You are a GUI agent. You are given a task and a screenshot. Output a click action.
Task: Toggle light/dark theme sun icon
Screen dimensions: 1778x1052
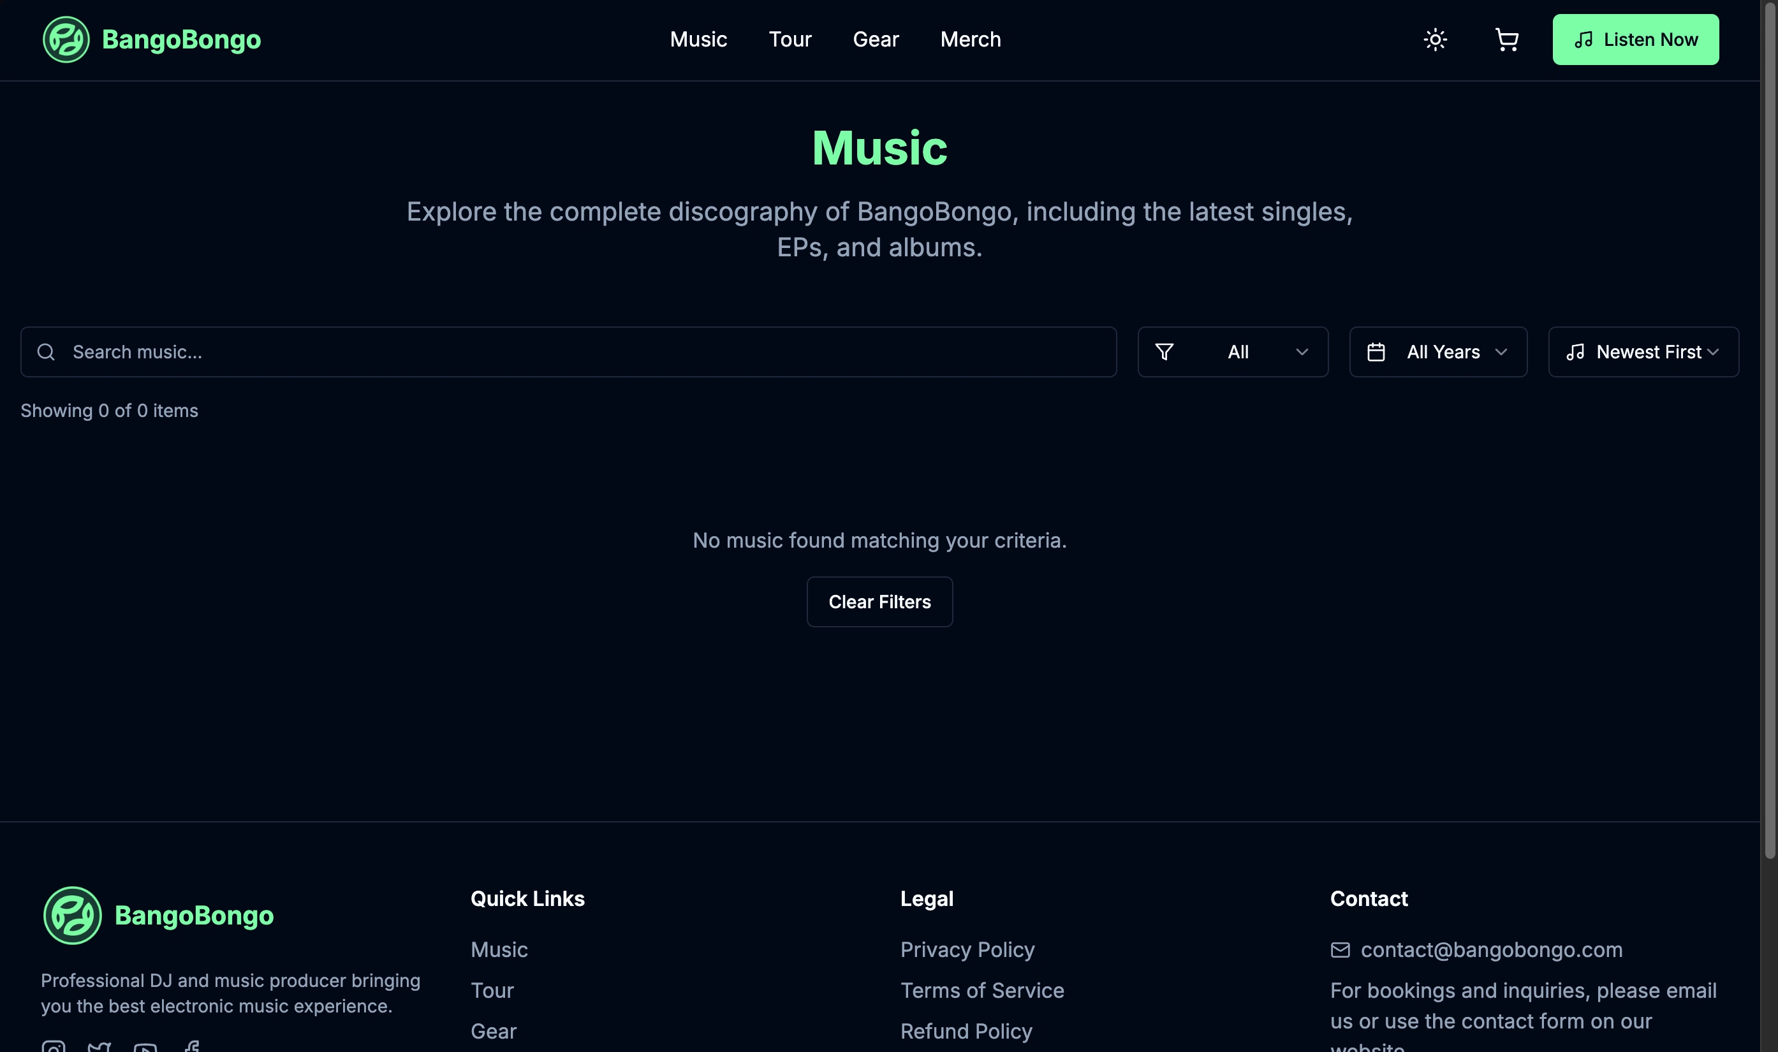point(1435,40)
